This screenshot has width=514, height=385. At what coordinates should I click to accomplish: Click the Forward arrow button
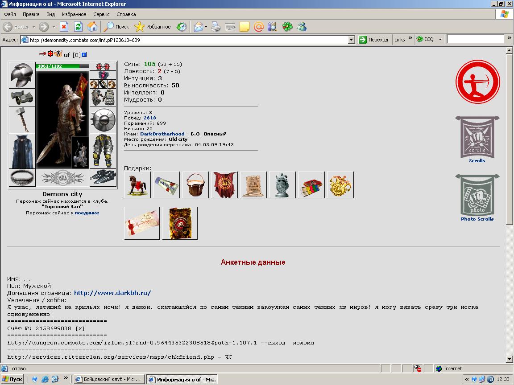44,27
